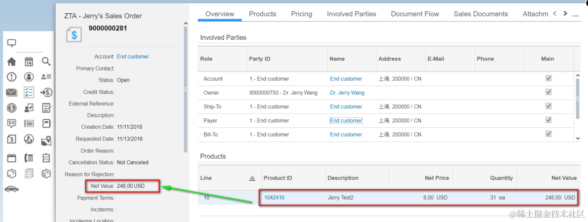
Task: Open the Document Flow tab
Action: pyautogui.click(x=415, y=14)
